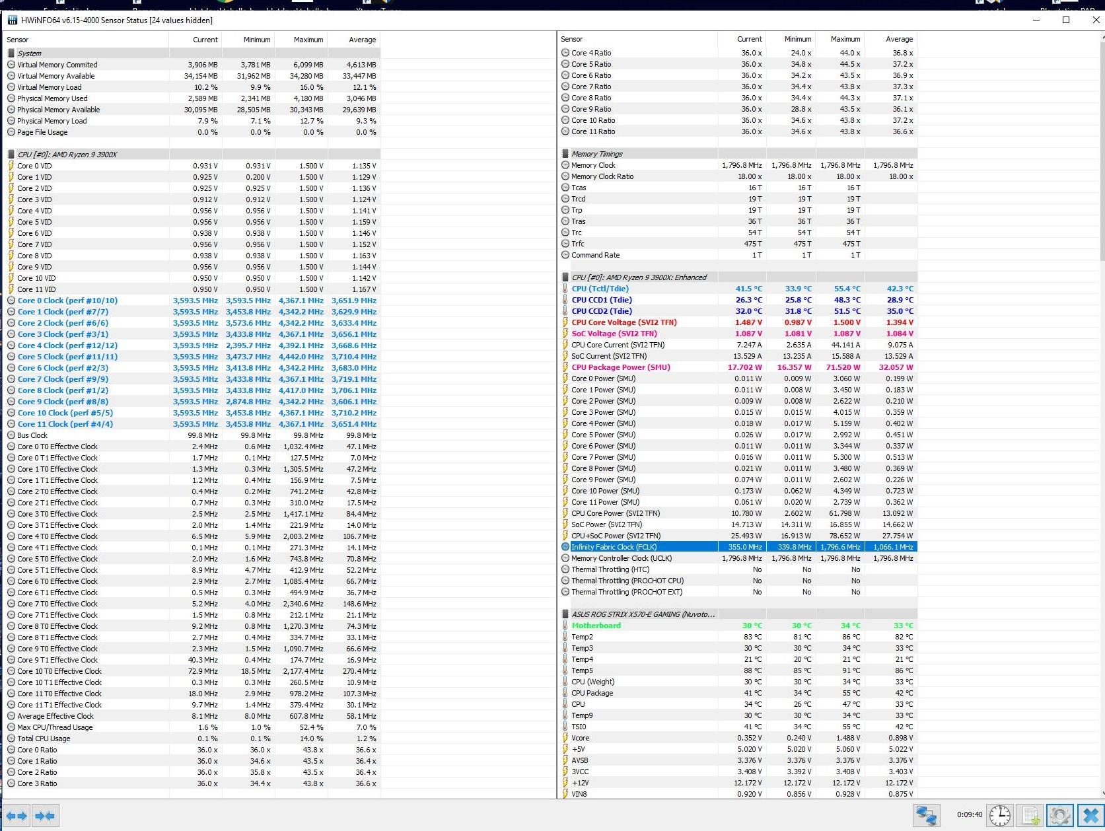Screen dimensions: 1105x831
Task: Select the Temp5 sensor row
Action: coord(738,670)
